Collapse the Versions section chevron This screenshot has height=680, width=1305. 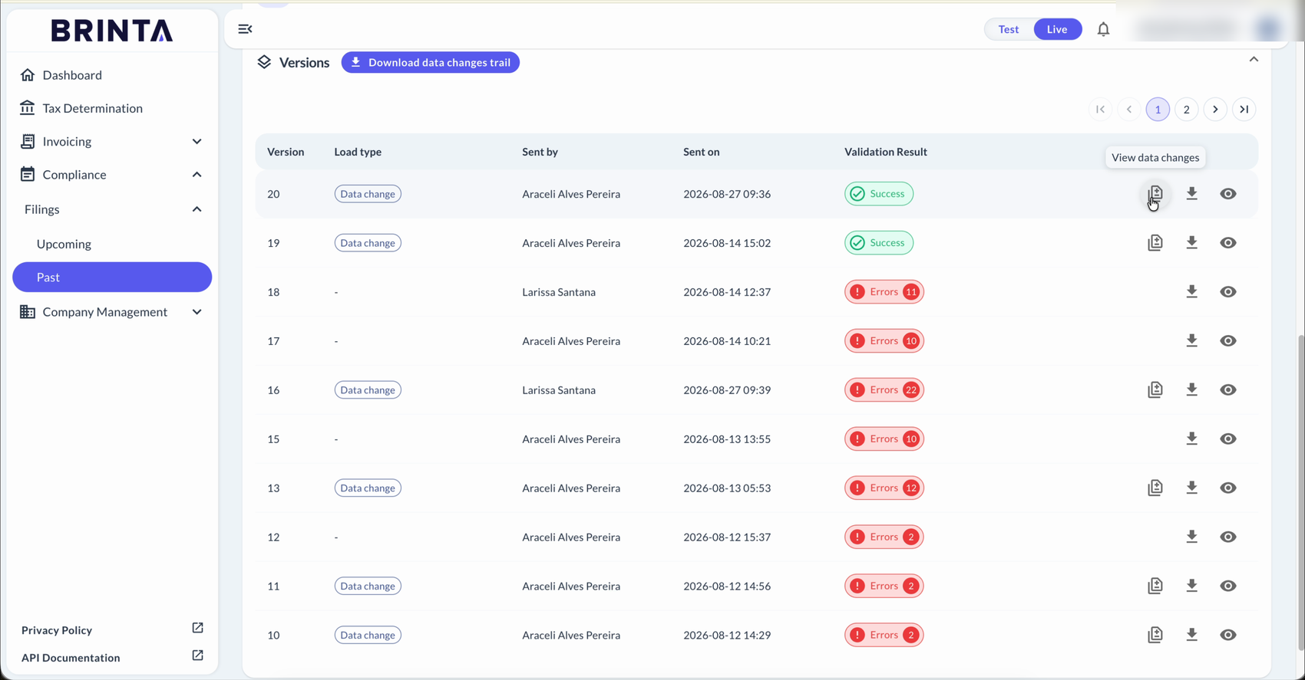coord(1254,60)
